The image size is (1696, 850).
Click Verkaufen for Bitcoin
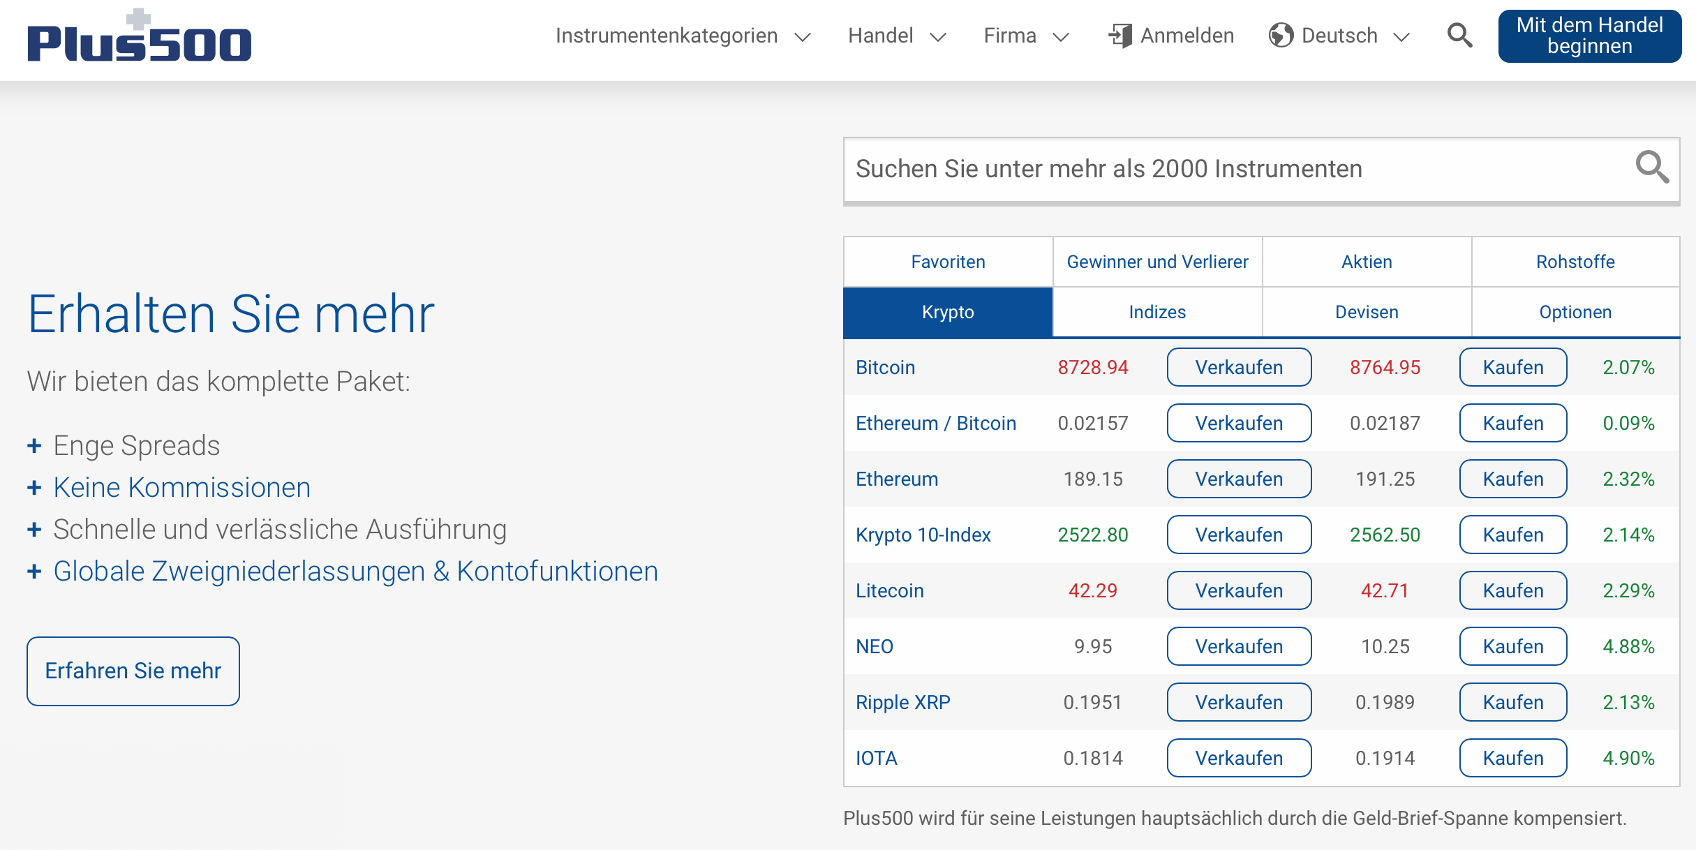(x=1239, y=367)
